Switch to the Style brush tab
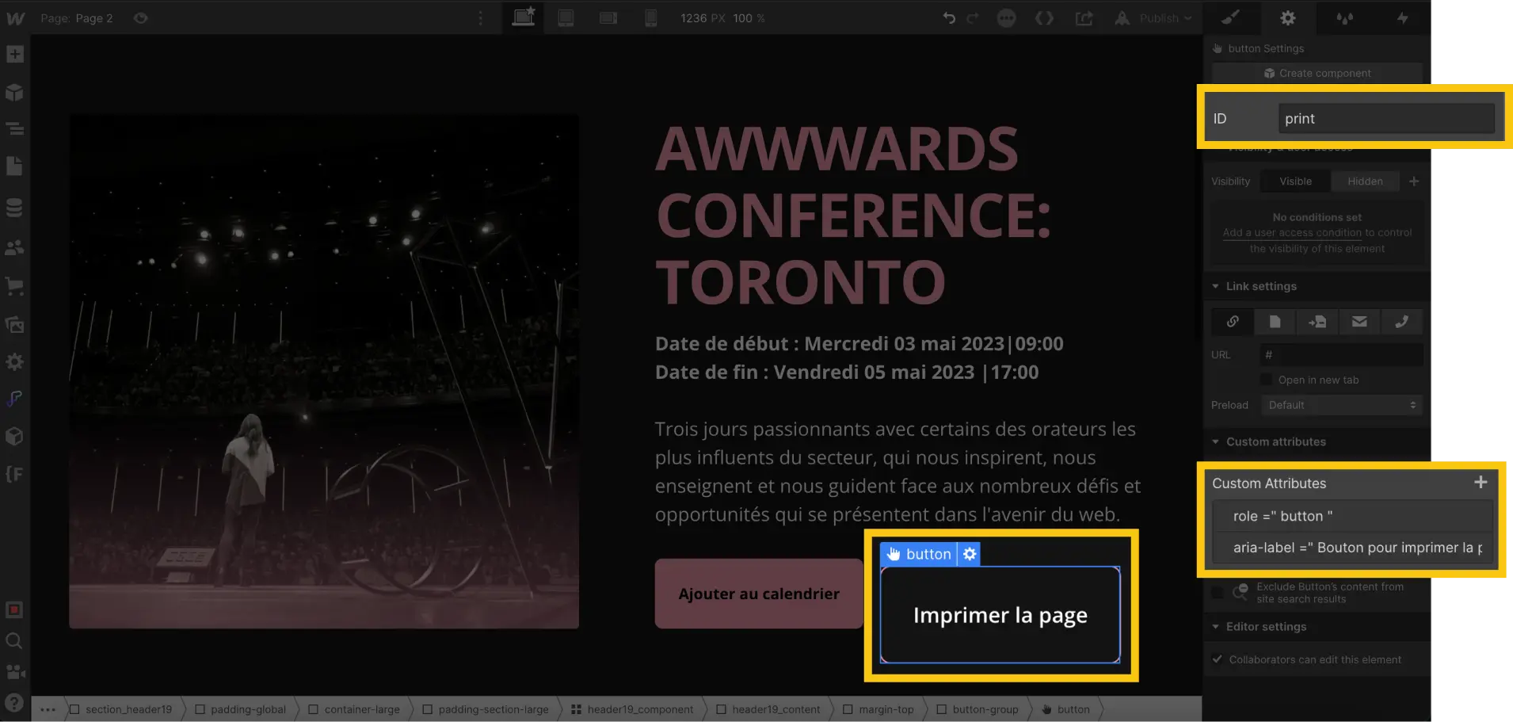 tap(1230, 17)
